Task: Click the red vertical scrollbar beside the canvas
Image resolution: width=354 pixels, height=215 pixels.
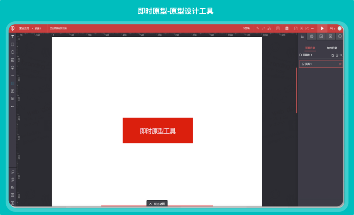Action: (x=296, y=90)
